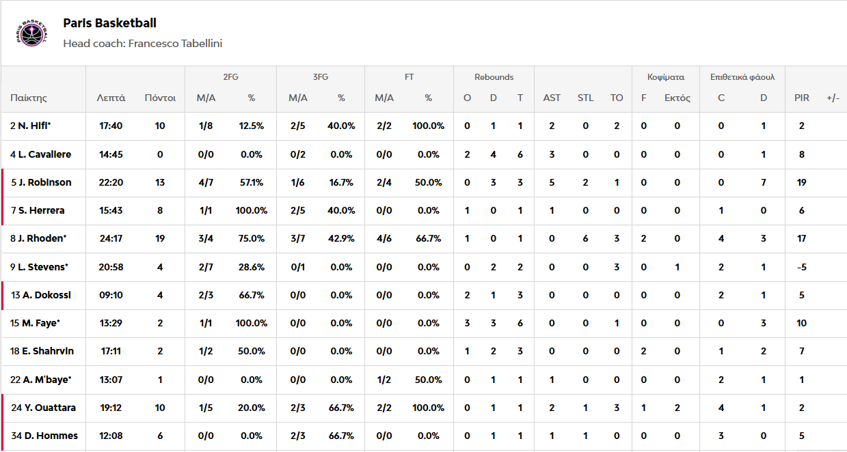Sort by AST column header
Viewport: 847px width, 452px height.
click(x=552, y=98)
